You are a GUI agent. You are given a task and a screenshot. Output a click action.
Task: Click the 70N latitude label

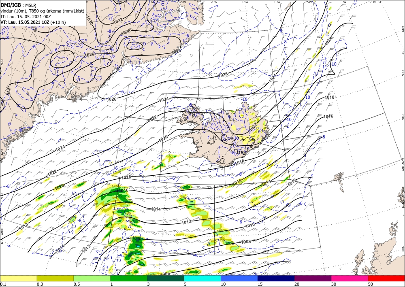coord(373,2)
